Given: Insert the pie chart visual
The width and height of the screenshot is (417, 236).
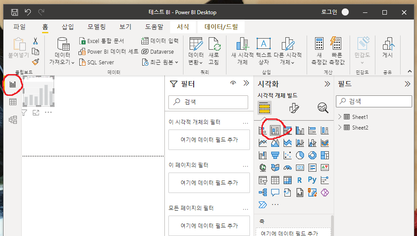Looking at the screenshot, I should tap(300, 155).
